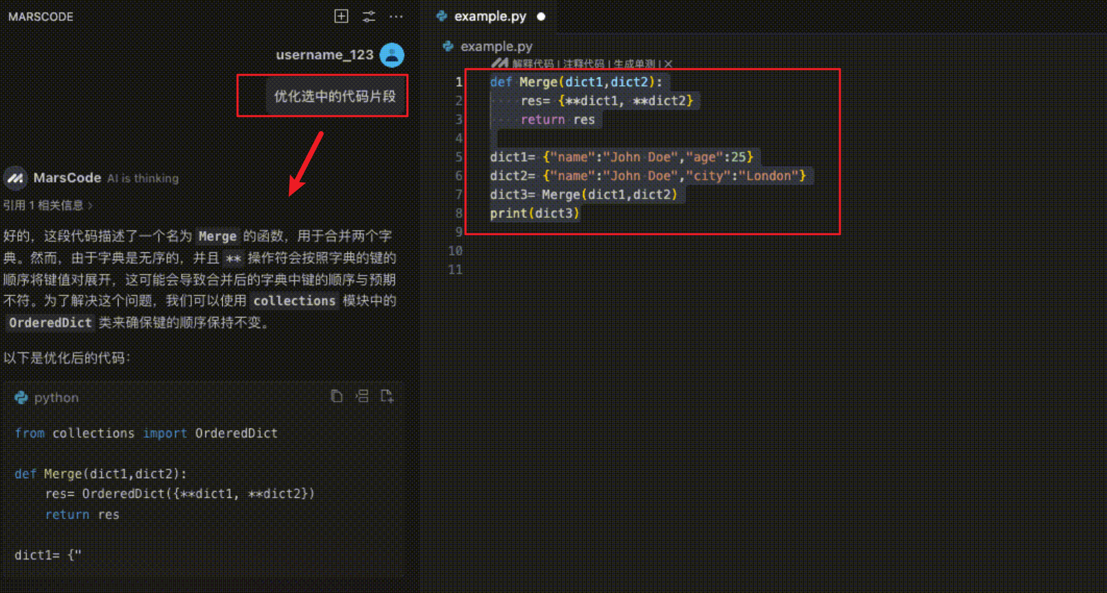Click the 生成单测 code lens link

634,64
